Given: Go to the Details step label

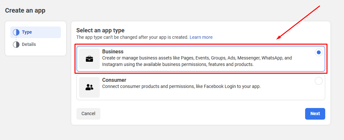Looking at the screenshot, I should tap(29, 44).
